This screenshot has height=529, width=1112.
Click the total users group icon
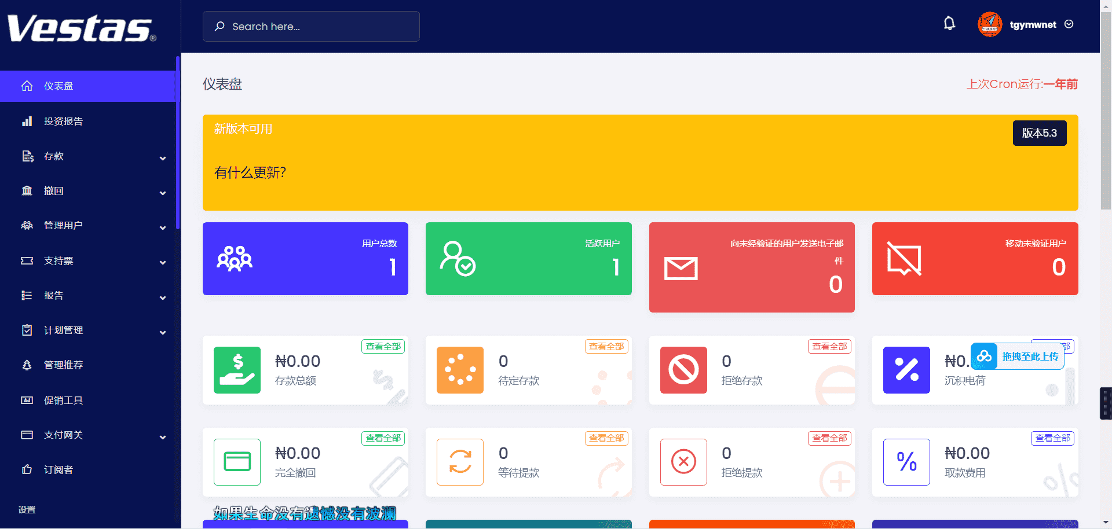pos(235,259)
